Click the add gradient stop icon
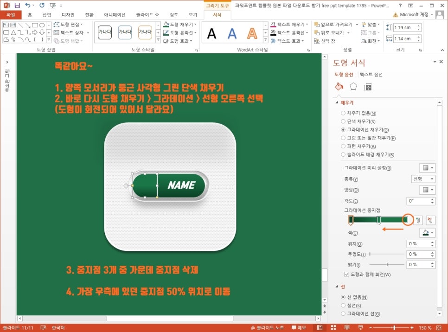 coord(418,220)
